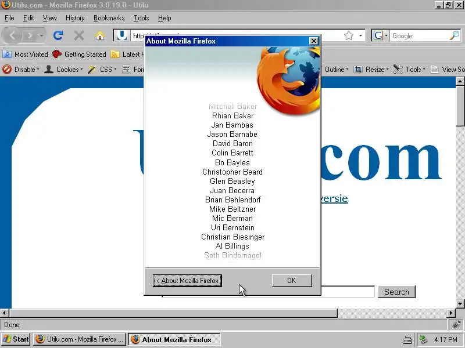The image size is (465, 348).
Task: Click the vertical scrollbar down arrow
Action: (x=460, y=303)
